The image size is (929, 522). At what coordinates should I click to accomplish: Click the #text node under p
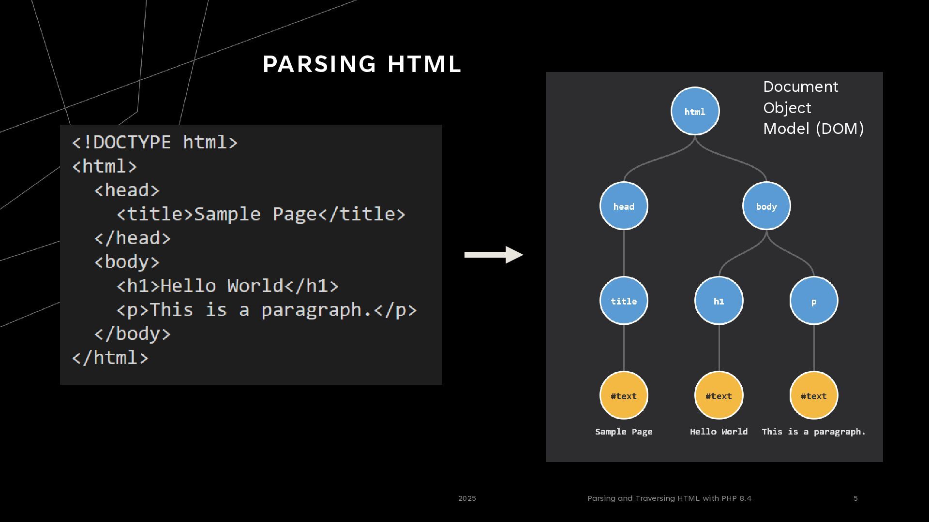click(813, 395)
